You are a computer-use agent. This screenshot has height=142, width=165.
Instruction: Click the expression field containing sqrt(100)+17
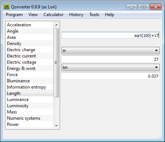tap(110, 35)
